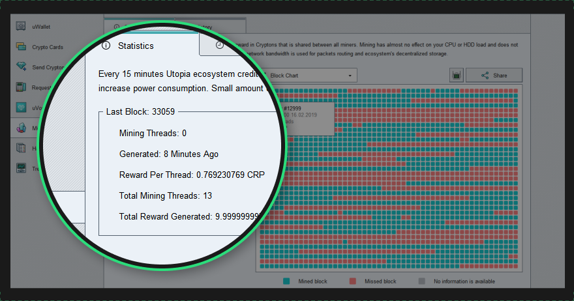Viewport: 574px width, 301px height.
Task: Click the Share button text
Action: tap(500, 76)
